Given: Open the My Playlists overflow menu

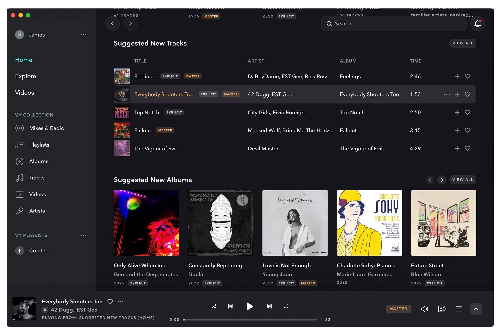Looking at the screenshot, I should click(84, 235).
